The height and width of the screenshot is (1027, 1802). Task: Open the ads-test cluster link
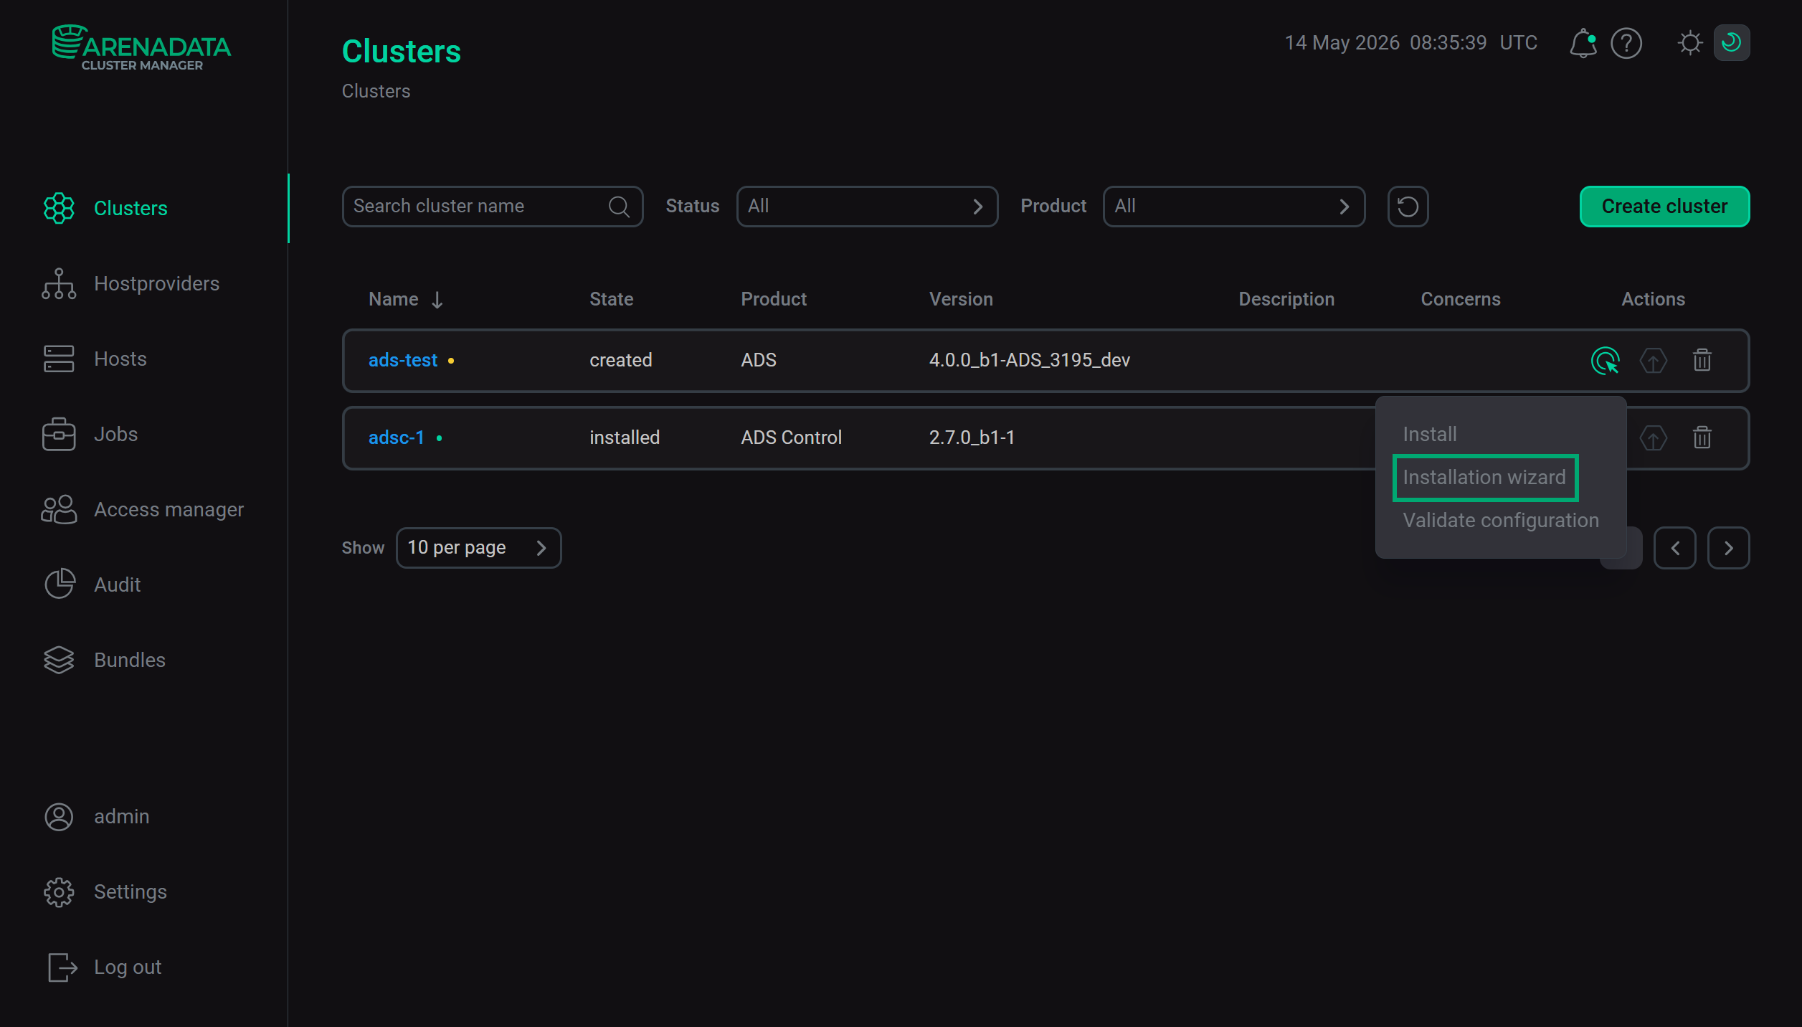point(403,360)
